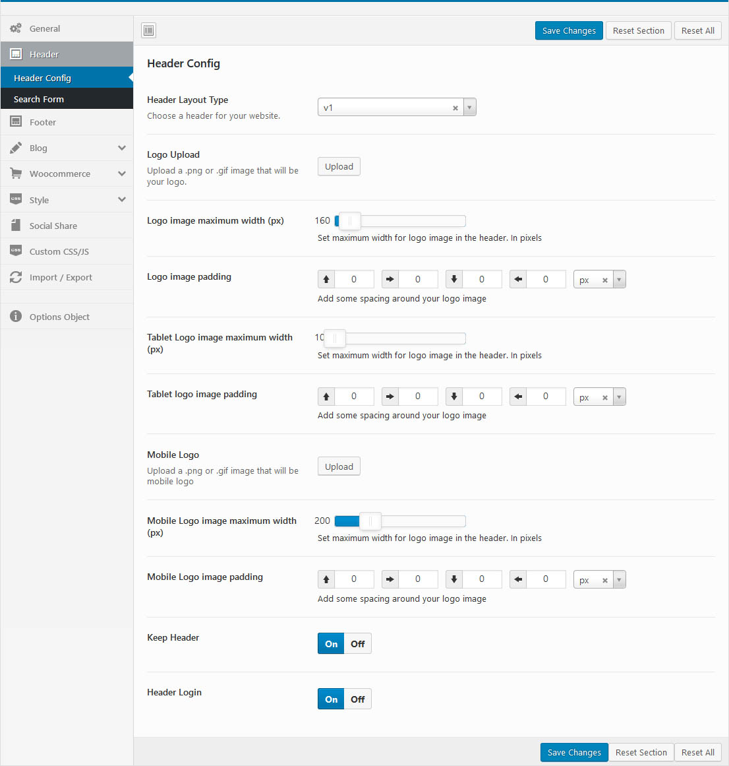Click the Logo image padding top input field
Screen dimensions: 729x766
(354, 280)
